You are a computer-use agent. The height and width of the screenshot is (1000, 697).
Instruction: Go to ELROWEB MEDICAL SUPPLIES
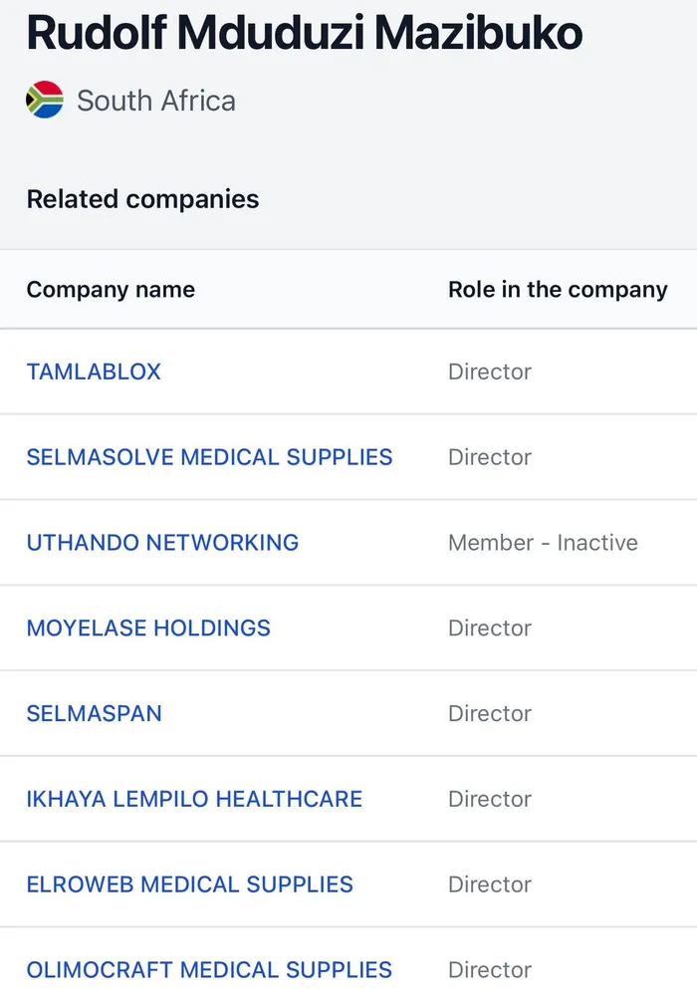(189, 884)
